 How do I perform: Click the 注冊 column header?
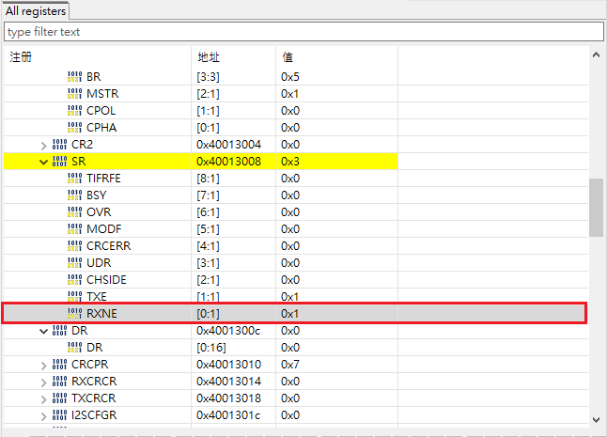coord(21,57)
